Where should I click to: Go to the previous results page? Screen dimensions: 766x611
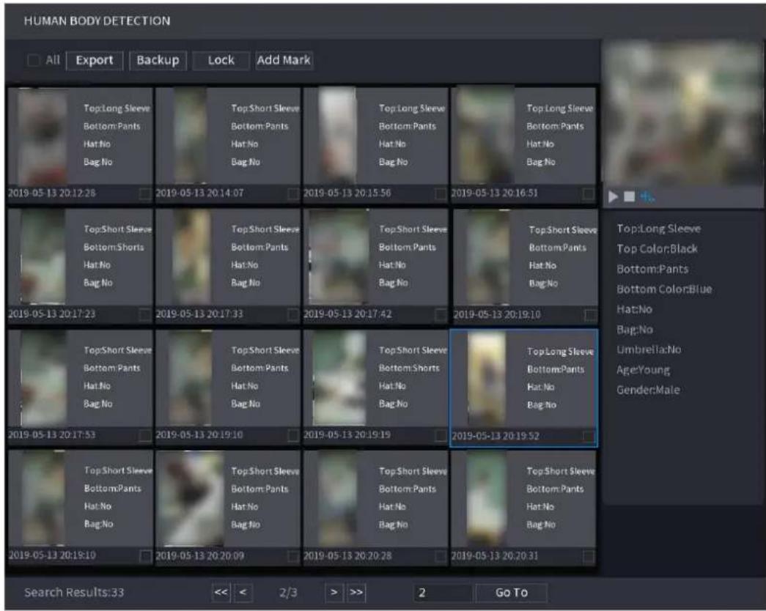(x=243, y=593)
